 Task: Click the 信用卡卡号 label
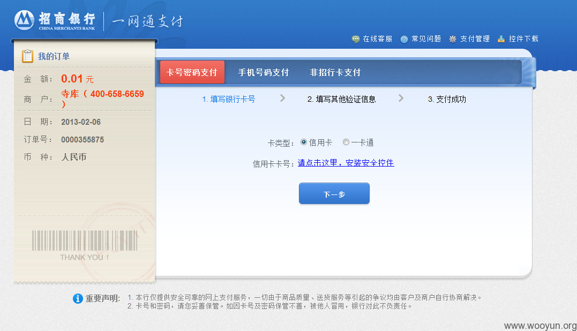pos(274,164)
